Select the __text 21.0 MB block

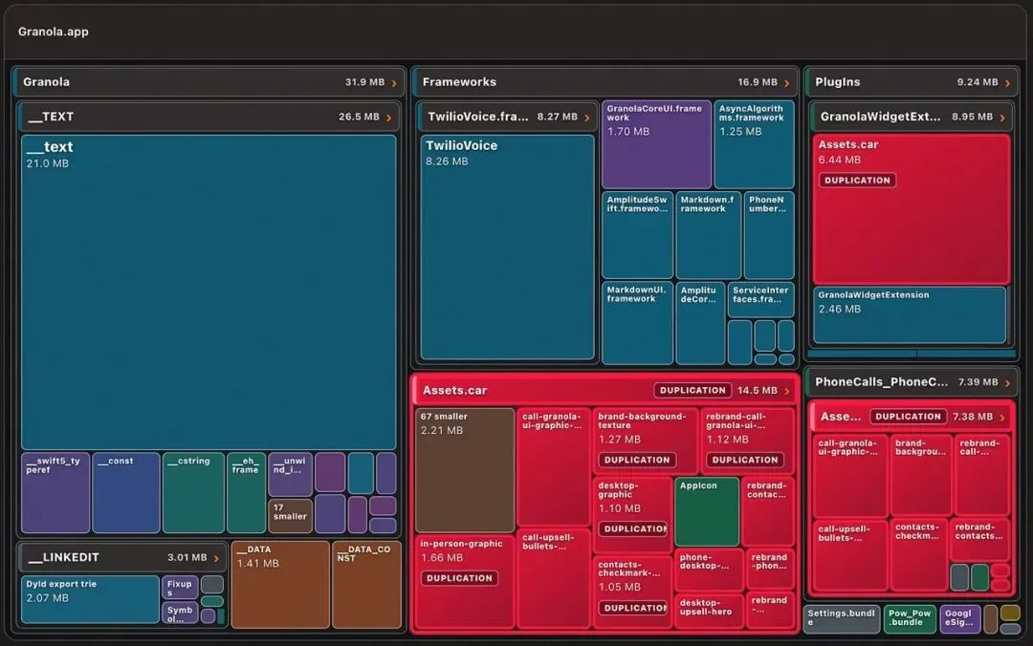[209, 292]
